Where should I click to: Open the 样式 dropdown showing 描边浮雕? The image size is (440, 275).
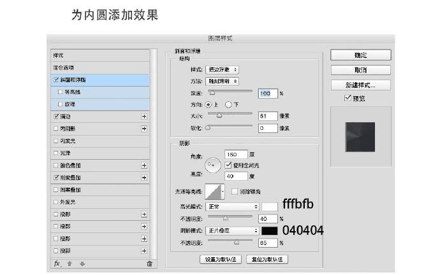[223, 69]
